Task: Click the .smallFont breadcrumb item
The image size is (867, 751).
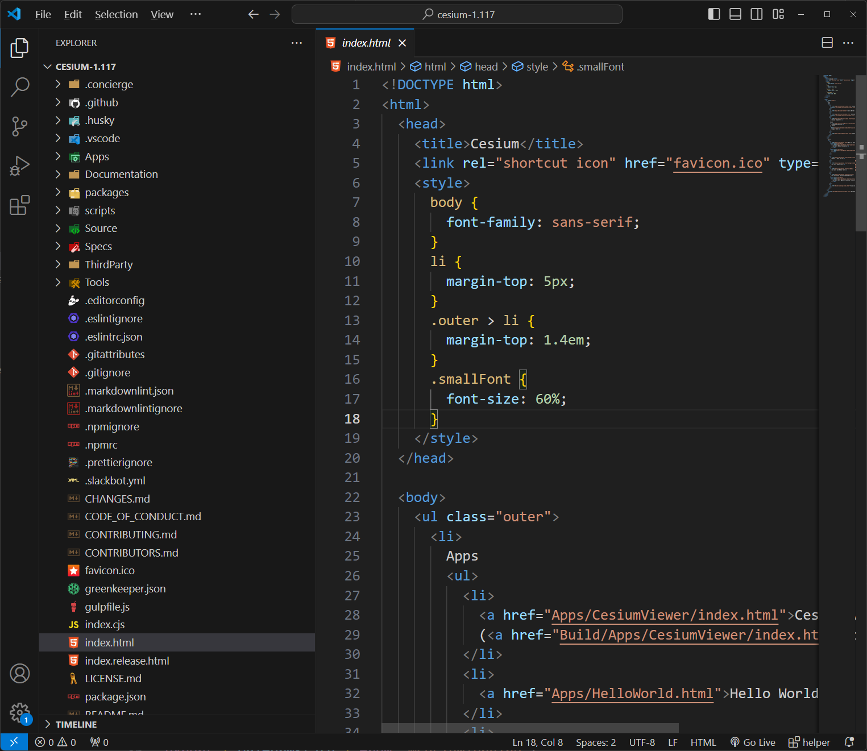Action: 594,67
